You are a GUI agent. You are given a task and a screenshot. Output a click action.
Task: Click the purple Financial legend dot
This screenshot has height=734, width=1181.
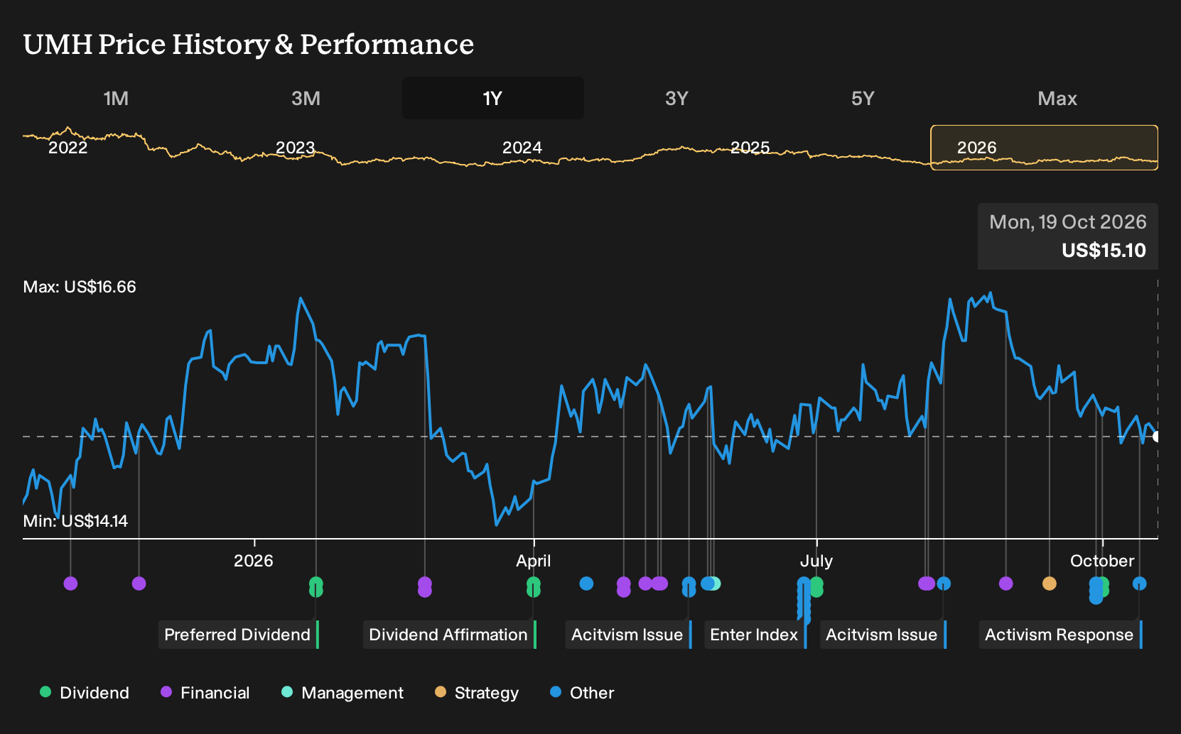166,692
